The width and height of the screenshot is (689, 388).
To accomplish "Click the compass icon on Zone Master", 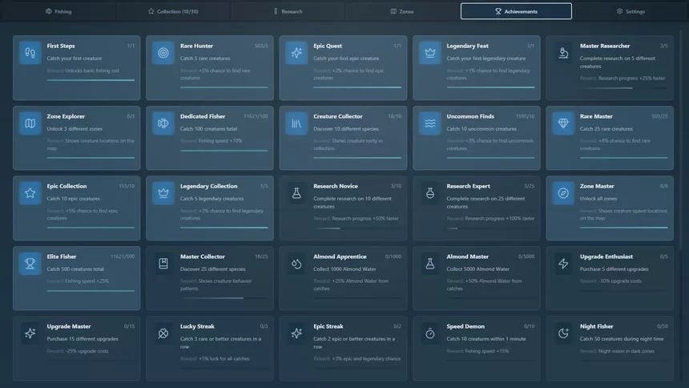I will tap(563, 193).
